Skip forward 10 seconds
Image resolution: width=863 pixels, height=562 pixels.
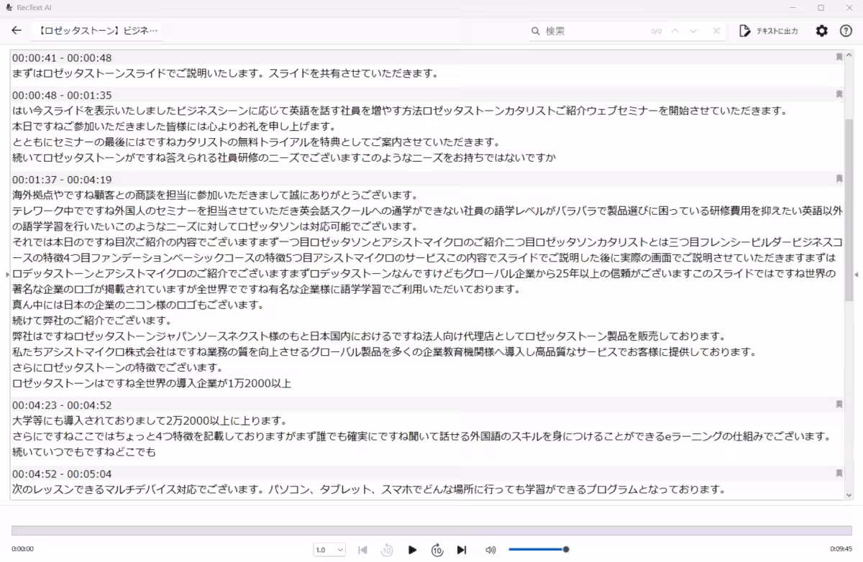(x=437, y=550)
